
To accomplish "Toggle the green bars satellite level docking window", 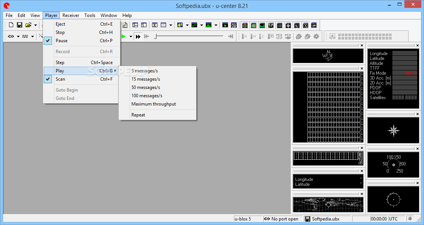I will 262,25.
